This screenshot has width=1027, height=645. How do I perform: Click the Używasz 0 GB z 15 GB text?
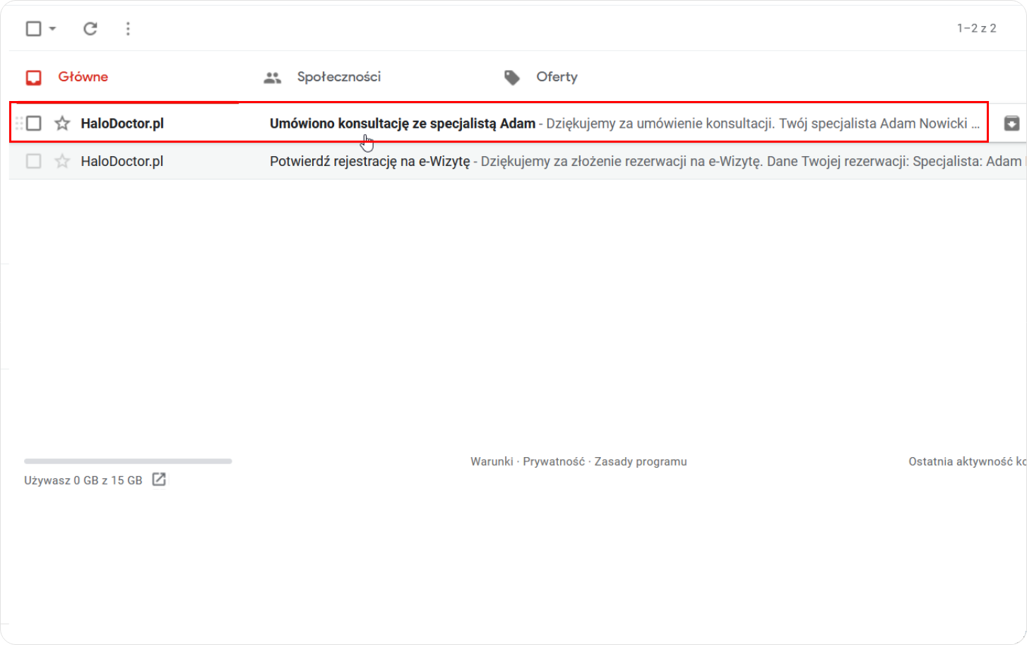tap(83, 480)
